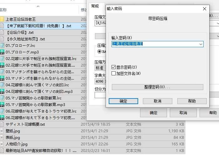Click the icon of 【来了就能下载和观看！纯免费！】.txt

tap(2, 26)
